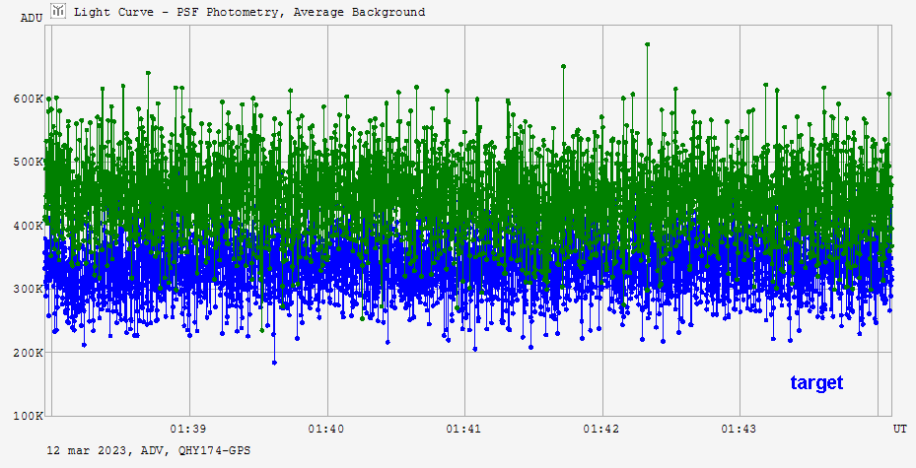Click the 500K y-axis value
The height and width of the screenshot is (468, 916).
(x=28, y=162)
